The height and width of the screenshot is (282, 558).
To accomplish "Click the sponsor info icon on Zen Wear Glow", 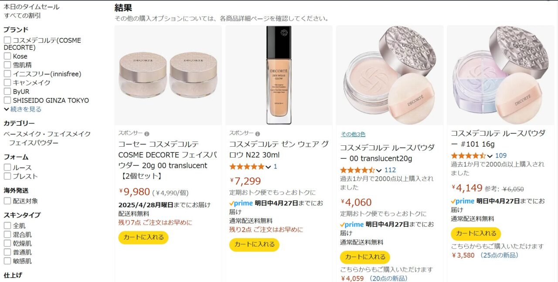I will pyautogui.click(x=258, y=134).
